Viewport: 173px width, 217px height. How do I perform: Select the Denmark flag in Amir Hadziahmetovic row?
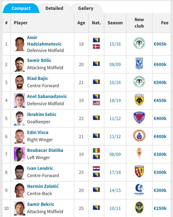click(96, 47)
